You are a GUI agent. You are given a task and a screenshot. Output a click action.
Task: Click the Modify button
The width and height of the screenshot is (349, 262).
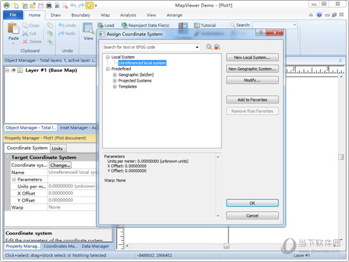pos(252,81)
